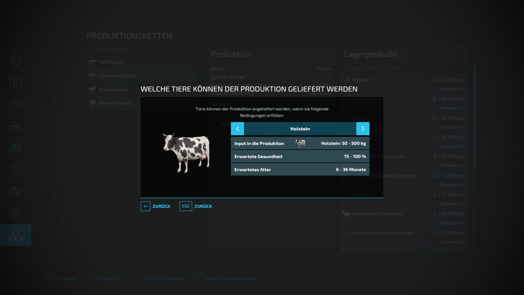Click the Holstein cow preview image

tap(186, 152)
